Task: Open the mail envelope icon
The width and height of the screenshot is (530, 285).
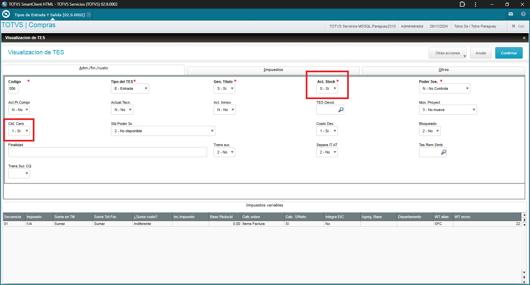Action: coord(511,14)
